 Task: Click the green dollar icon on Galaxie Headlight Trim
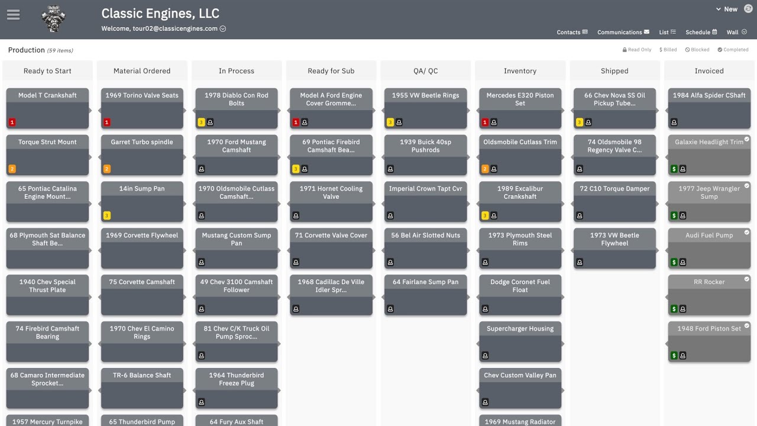click(x=674, y=169)
